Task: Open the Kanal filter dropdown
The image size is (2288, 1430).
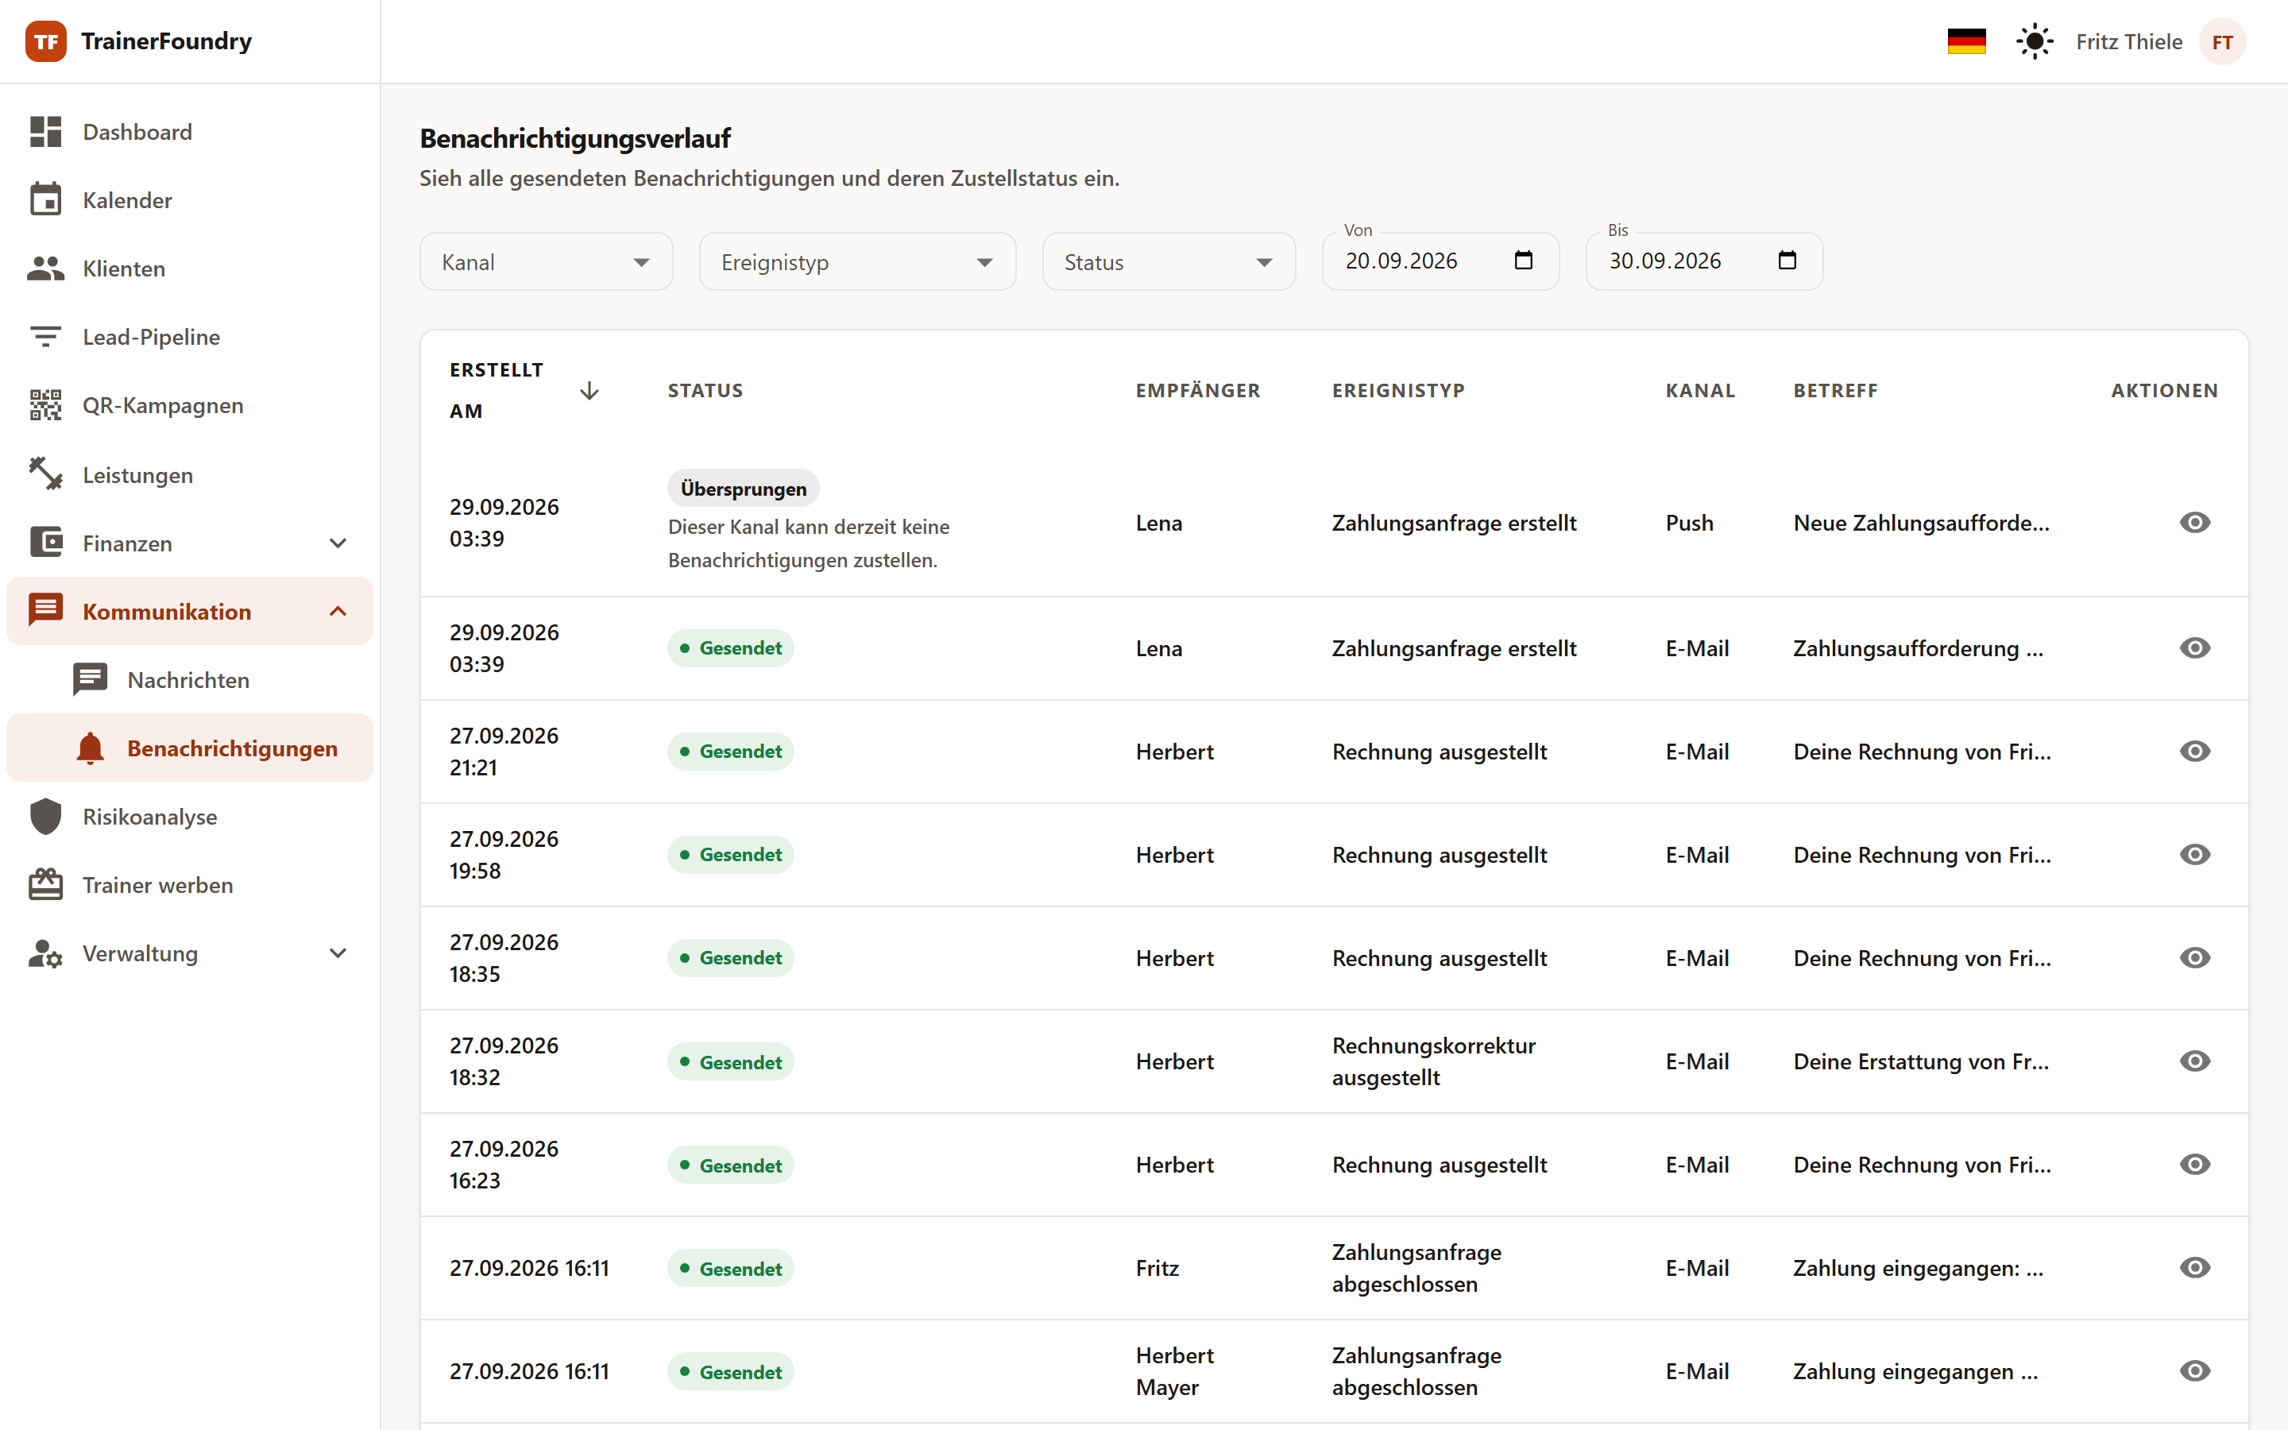Action: coord(547,262)
